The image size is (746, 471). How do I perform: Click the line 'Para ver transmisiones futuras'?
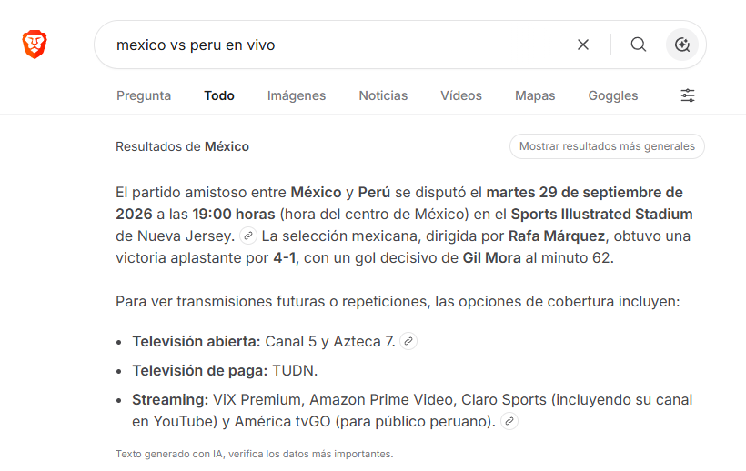click(x=398, y=301)
